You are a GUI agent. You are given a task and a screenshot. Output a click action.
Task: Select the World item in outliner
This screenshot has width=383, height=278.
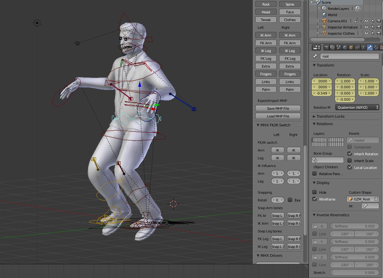(x=332, y=15)
